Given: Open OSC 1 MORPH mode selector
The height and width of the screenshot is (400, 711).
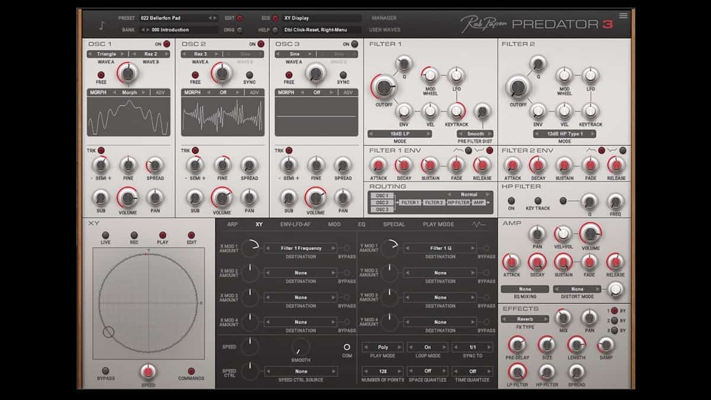Looking at the screenshot, I should click(129, 92).
